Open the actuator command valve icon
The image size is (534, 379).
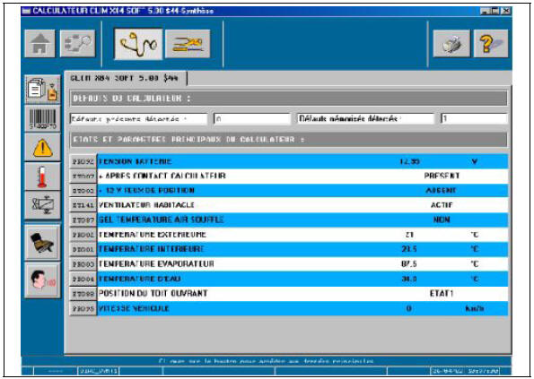click(42, 205)
